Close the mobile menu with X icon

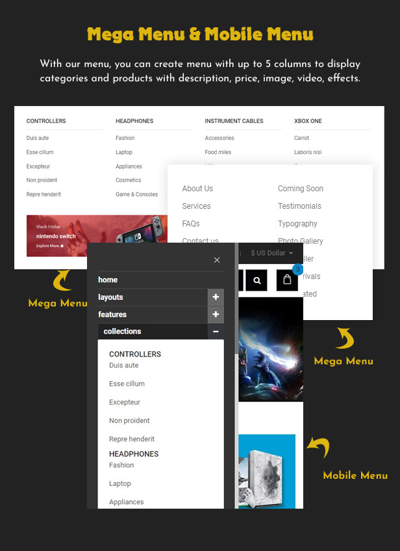(217, 260)
